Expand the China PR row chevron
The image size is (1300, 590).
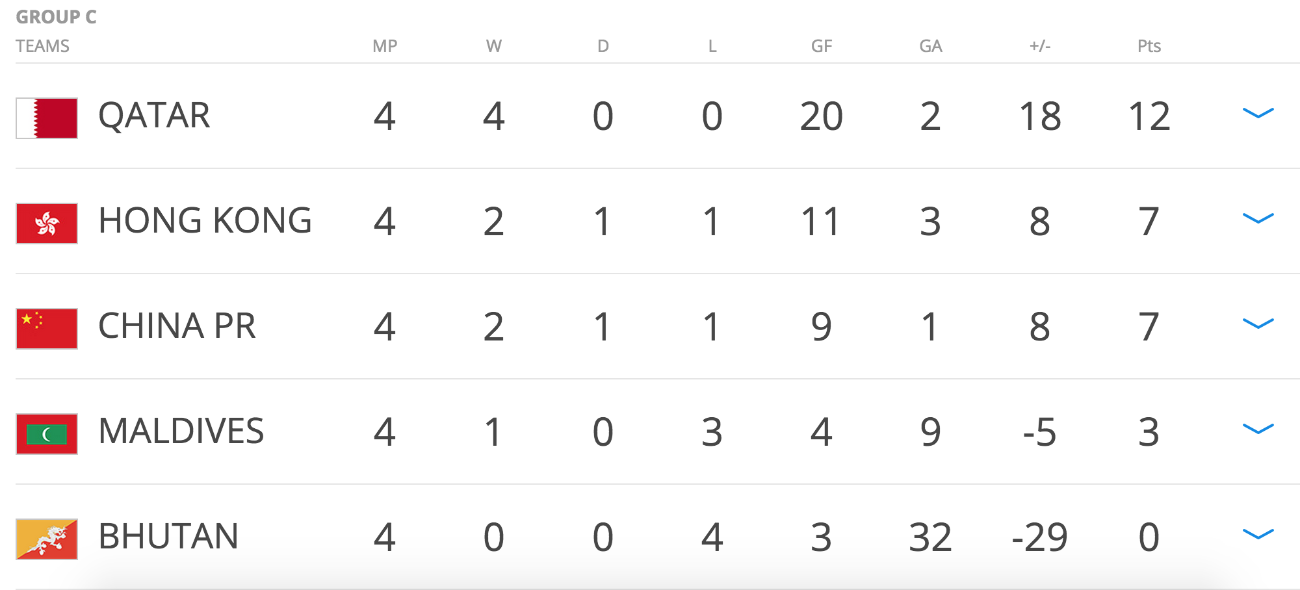(1258, 324)
